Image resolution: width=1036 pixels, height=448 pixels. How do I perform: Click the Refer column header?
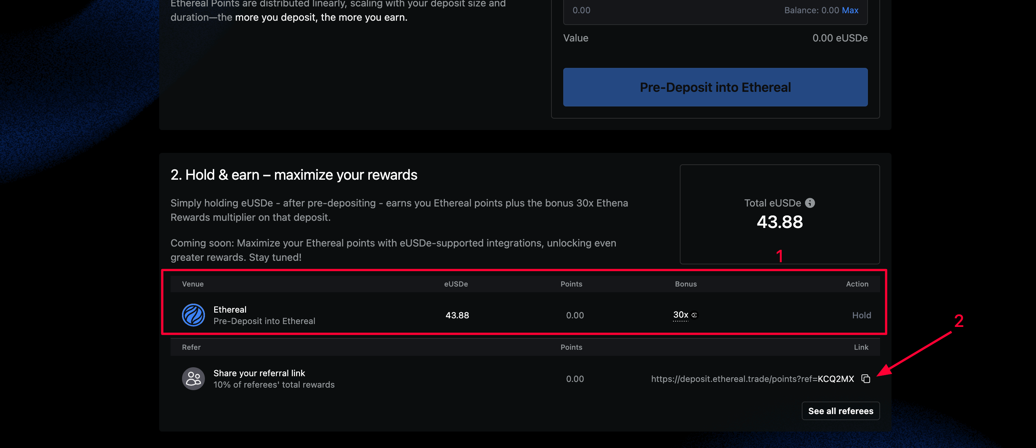coord(191,347)
